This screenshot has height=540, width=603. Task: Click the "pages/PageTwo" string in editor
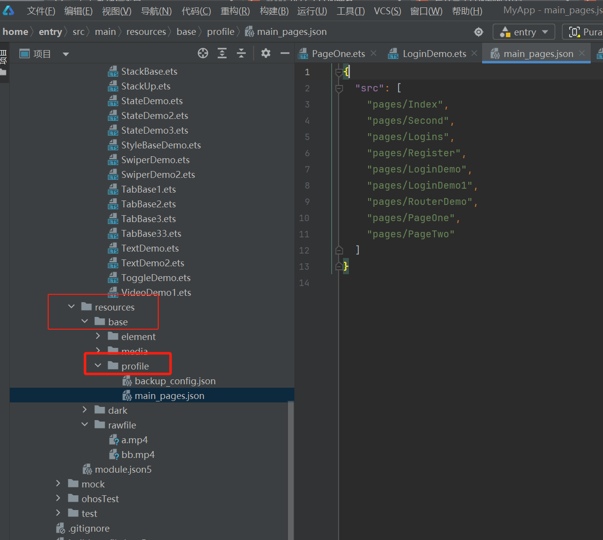pos(411,234)
